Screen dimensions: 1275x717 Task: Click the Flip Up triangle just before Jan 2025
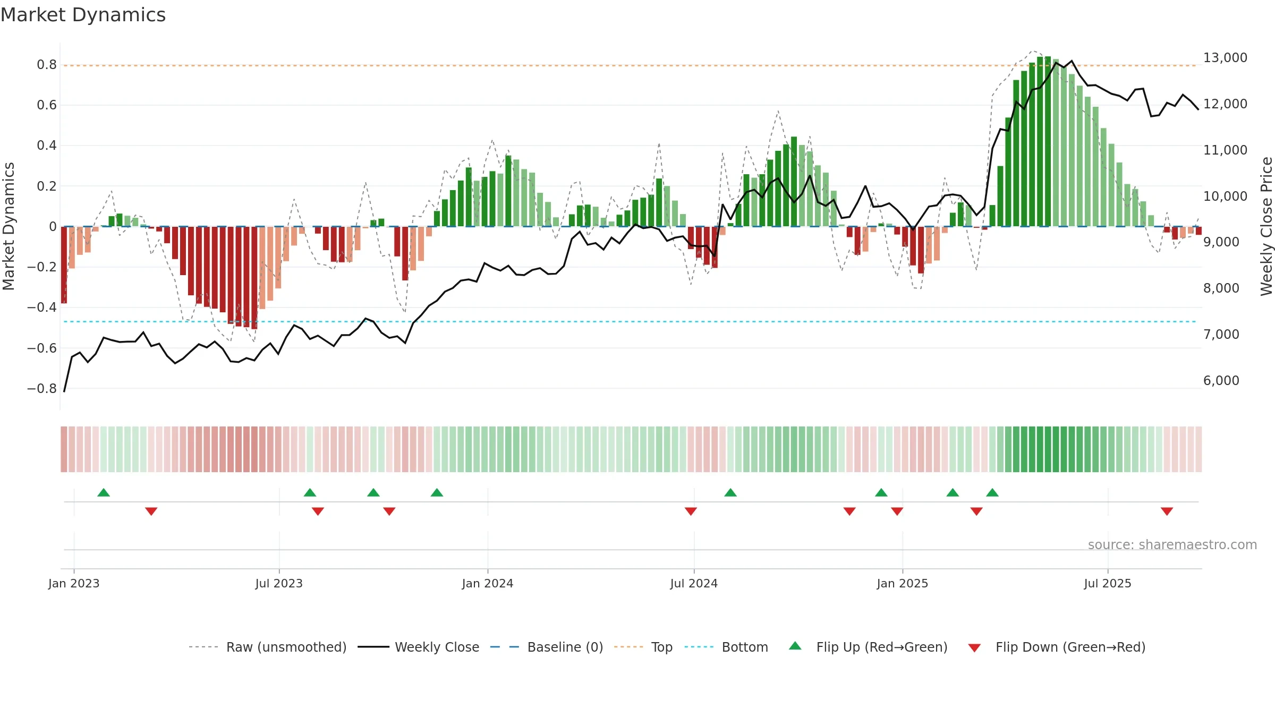point(881,492)
